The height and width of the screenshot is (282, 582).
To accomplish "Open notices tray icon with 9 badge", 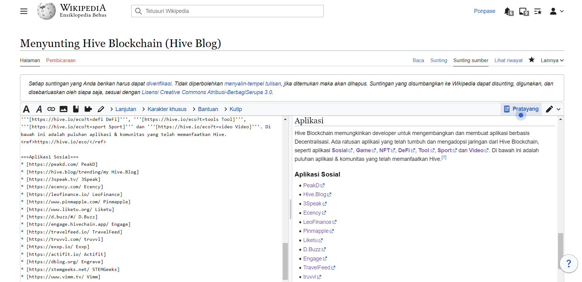I will pos(524,12).
